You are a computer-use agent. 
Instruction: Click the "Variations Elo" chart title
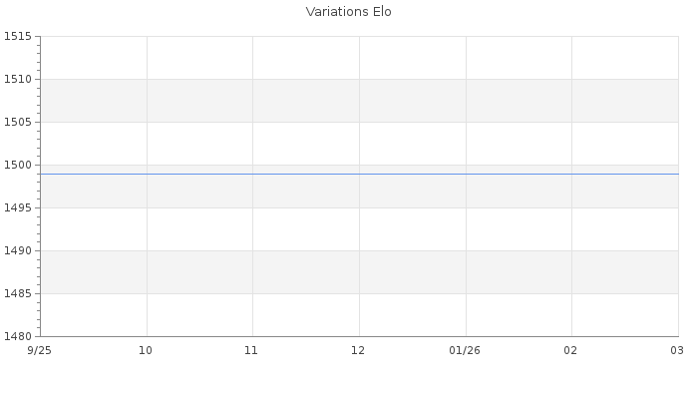point(348,12)
